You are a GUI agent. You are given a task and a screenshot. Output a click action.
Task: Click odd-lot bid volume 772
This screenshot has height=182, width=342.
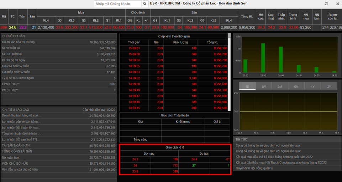tap(175, 165)
